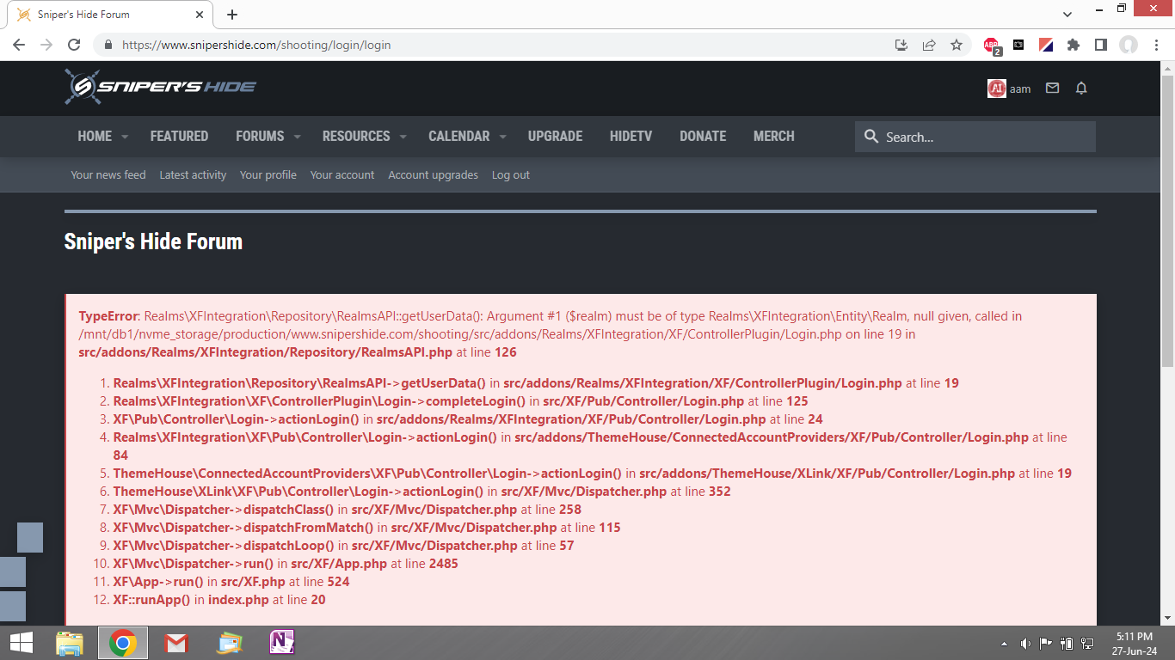Open the HOME nav item
Image resolution: width=1175 pixels, height=660 pixels.
(95, 136)
